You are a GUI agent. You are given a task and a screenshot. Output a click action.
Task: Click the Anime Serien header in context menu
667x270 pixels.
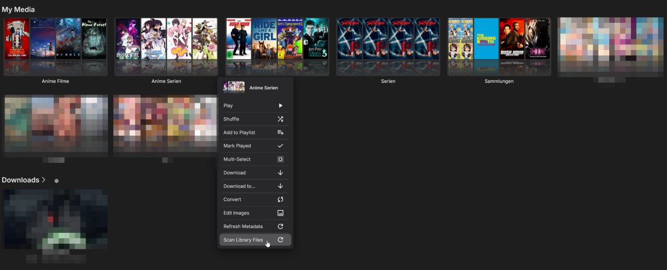coord(255,87)
